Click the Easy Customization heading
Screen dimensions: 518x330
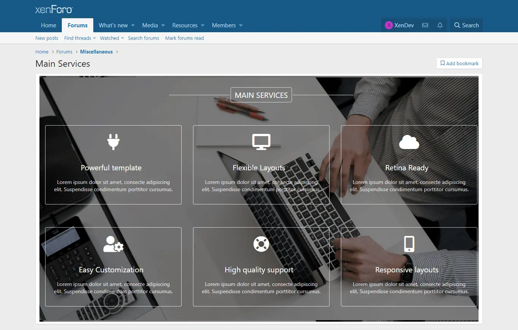(x=111, y=270)
